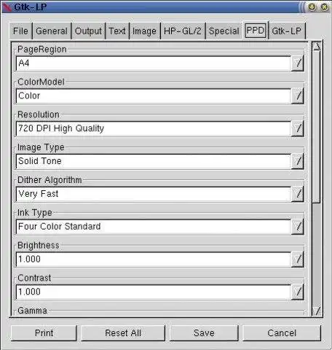Screen dimensions: 332x350
Task: Switch to the HP-GL/2 tab
Action: pos(183,31)
